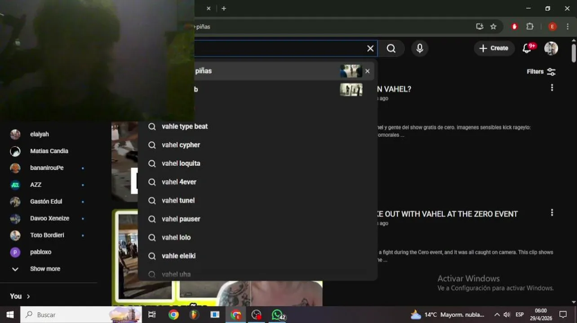Close the current browser tab
577x323 pixels.
[x=209, y=8]
